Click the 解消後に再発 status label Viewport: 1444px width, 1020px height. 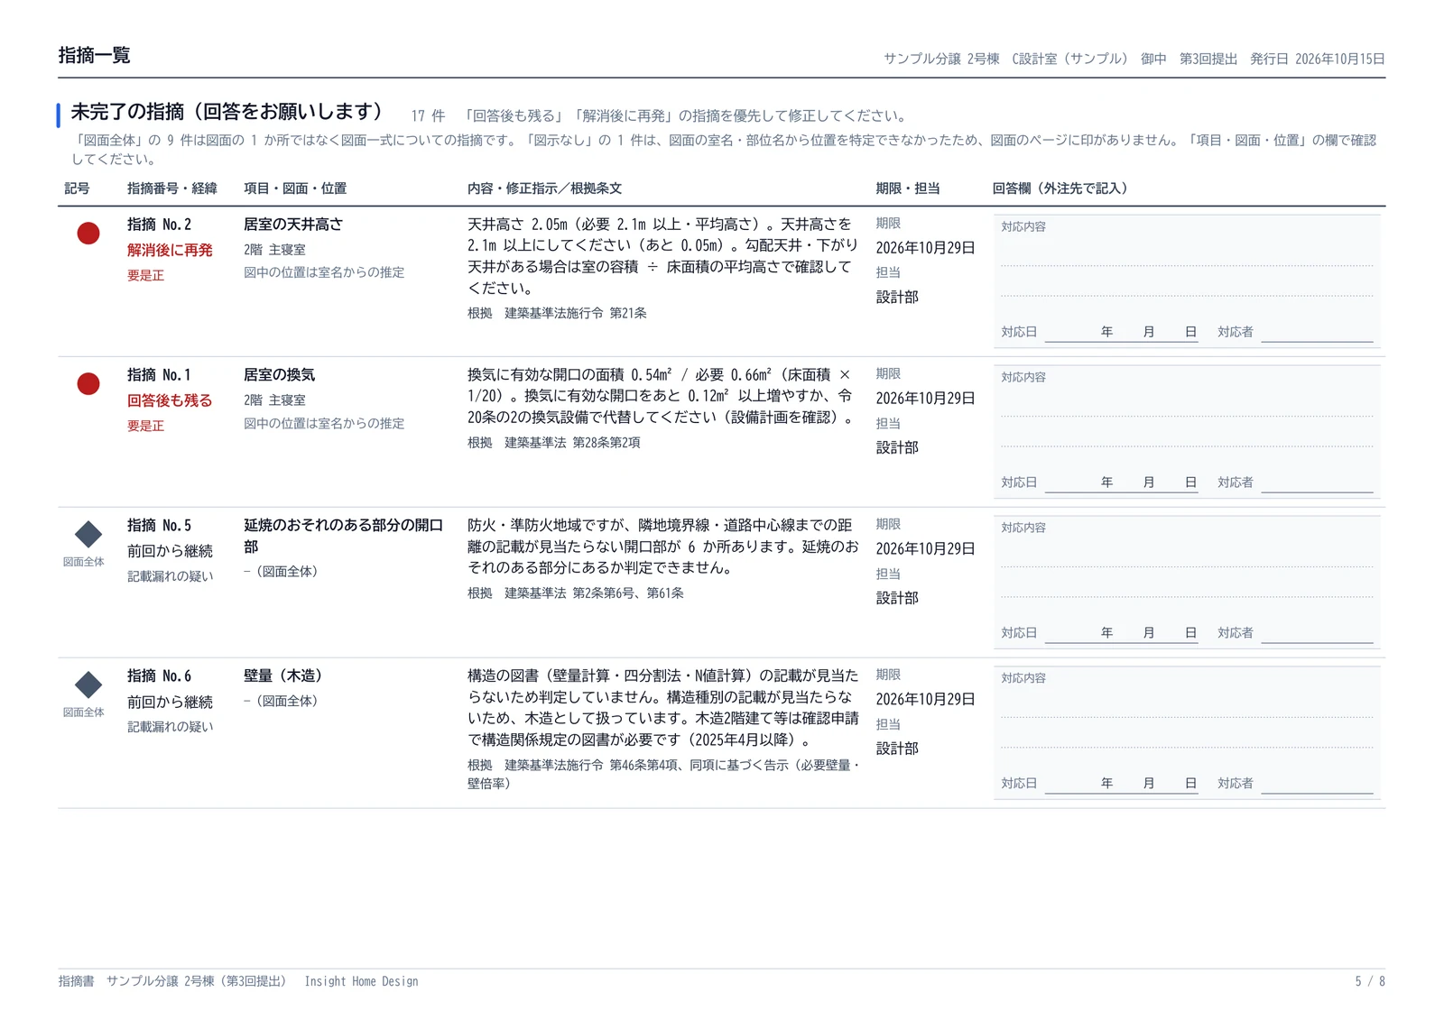point(170,251)
